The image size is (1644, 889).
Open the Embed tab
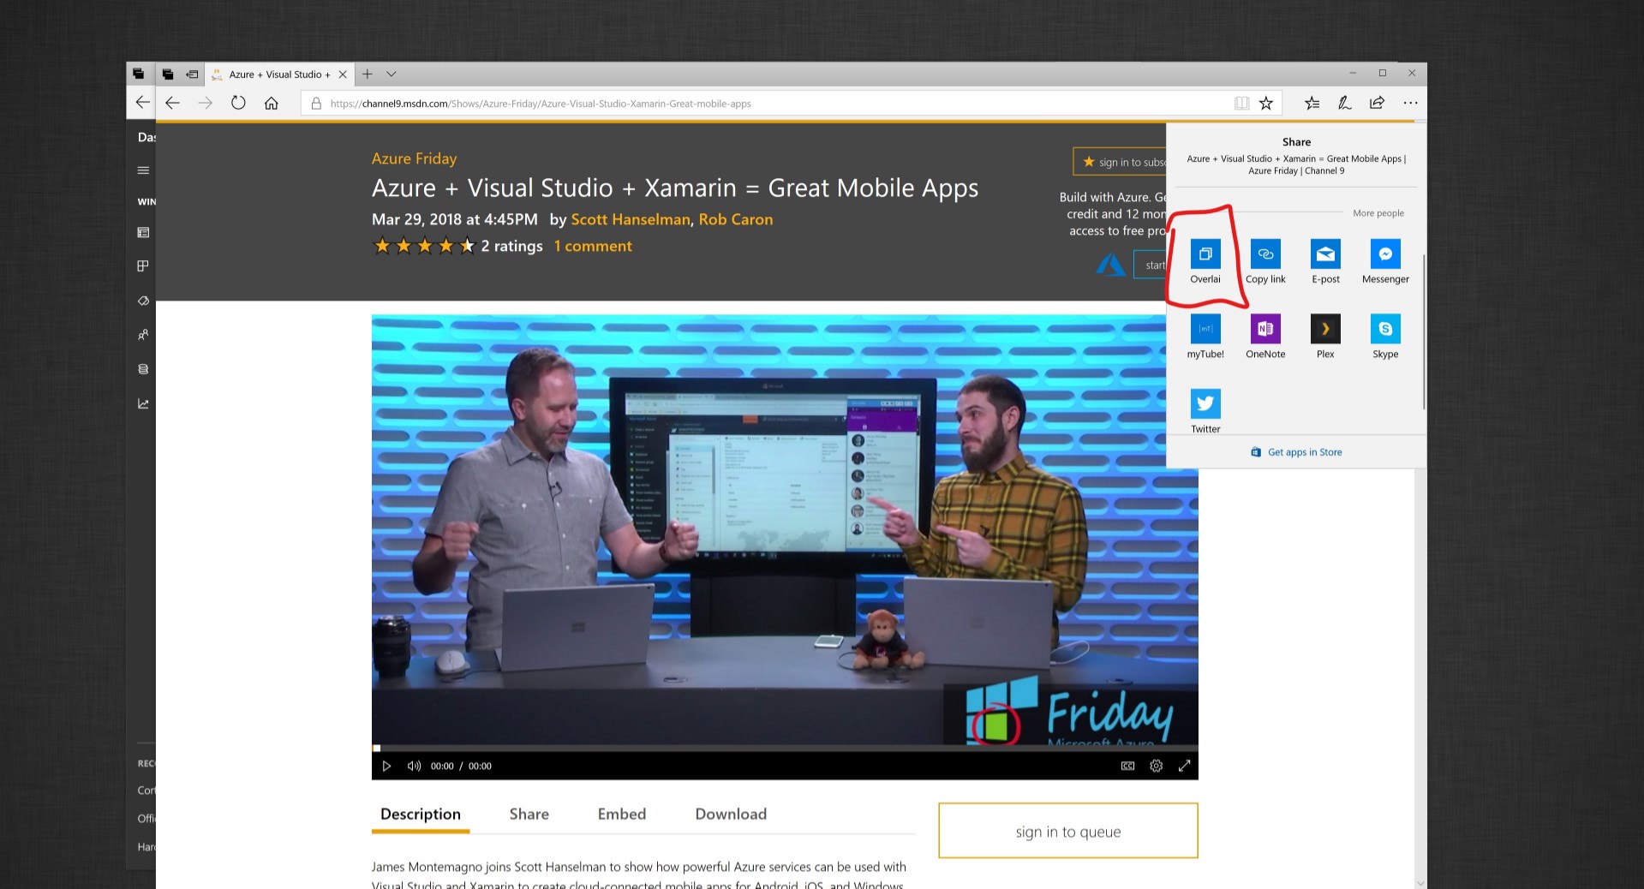click(x=622, y=814)
